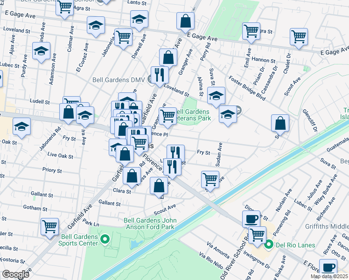Select the school marker near Purdy Ave
This screenshot has height=280, width=349.
(41, 51)
